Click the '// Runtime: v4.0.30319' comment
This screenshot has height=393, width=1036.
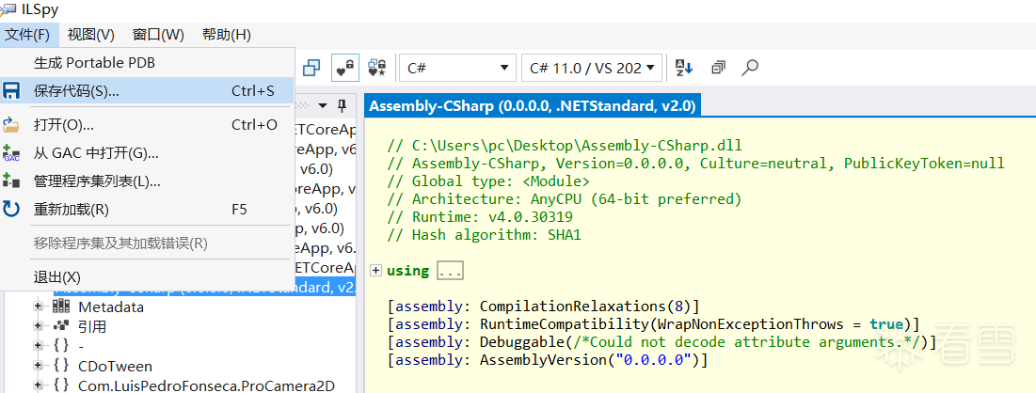click(480, 216)
